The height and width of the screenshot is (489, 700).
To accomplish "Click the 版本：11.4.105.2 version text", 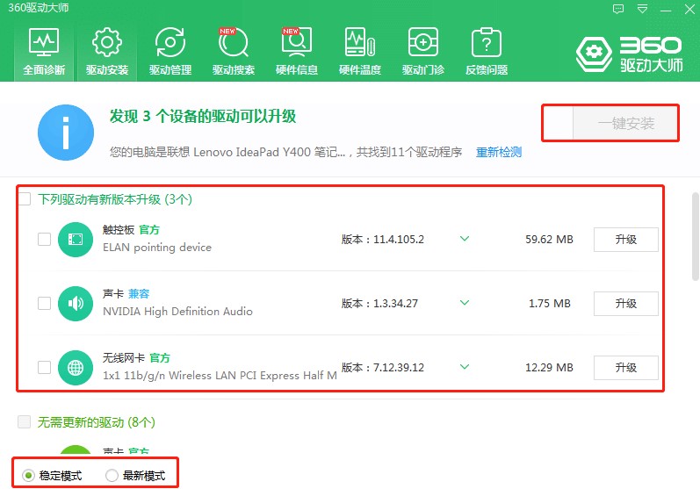I will click(x=383, y=240).
